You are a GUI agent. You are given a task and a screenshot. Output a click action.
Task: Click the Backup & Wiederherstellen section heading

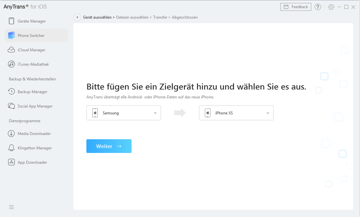tap(32, 79)
